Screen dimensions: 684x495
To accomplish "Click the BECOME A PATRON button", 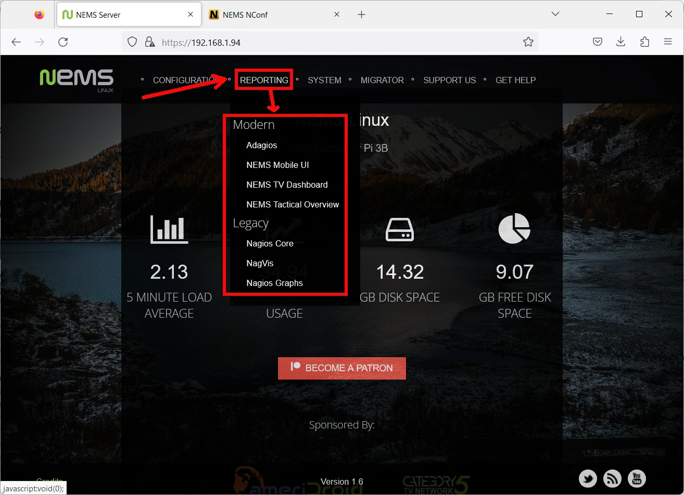I will [x=342, y=368].
